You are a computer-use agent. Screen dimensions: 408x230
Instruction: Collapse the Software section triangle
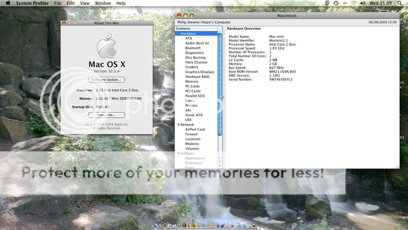(x=178, y=154)
